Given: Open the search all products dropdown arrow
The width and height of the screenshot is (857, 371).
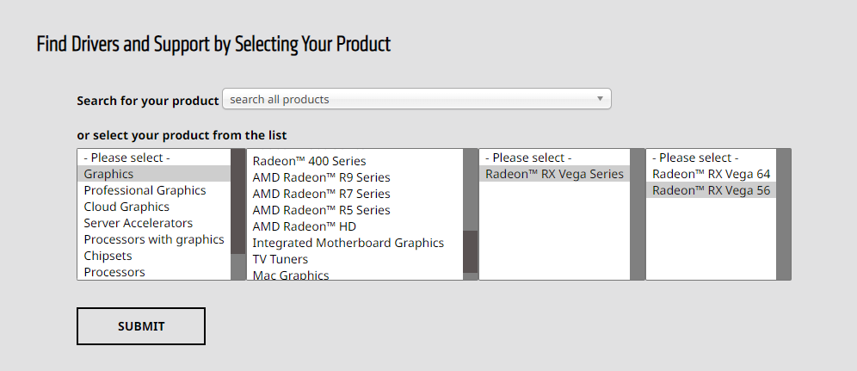Looking at the screenshot, I should (x=600, y=99).
